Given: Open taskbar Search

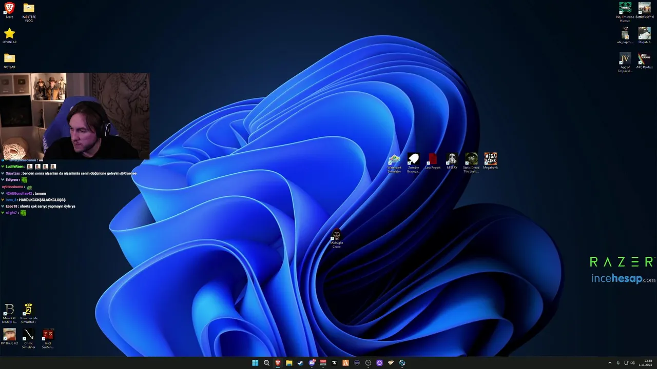Looking at the screenshot, I should click(x=266, y=363).
